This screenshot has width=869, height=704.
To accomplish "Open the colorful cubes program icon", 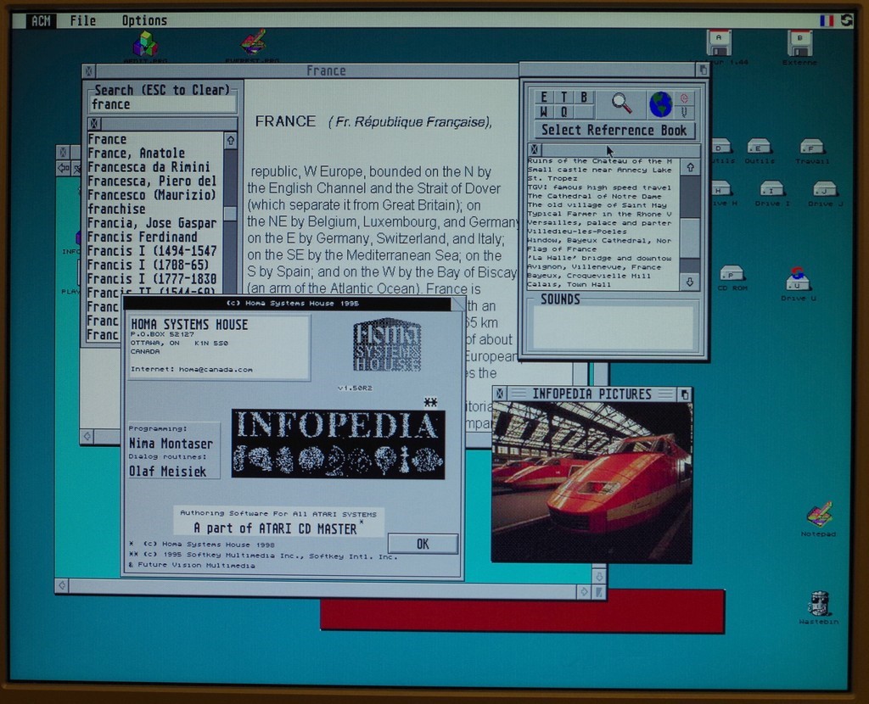I will point(145,46).
